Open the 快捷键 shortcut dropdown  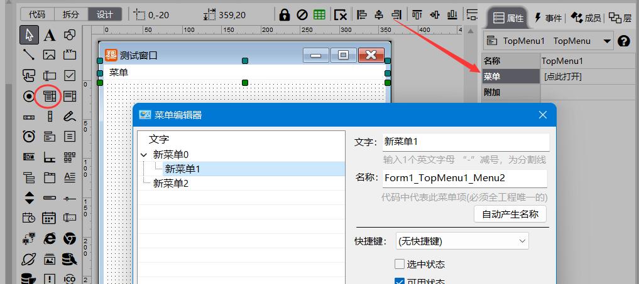(462, 241)
